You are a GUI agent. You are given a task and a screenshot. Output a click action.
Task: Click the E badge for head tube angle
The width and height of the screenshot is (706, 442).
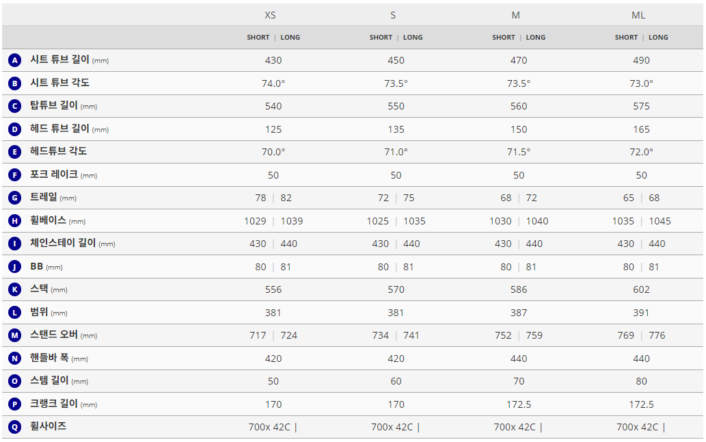(x=15, y=152)
